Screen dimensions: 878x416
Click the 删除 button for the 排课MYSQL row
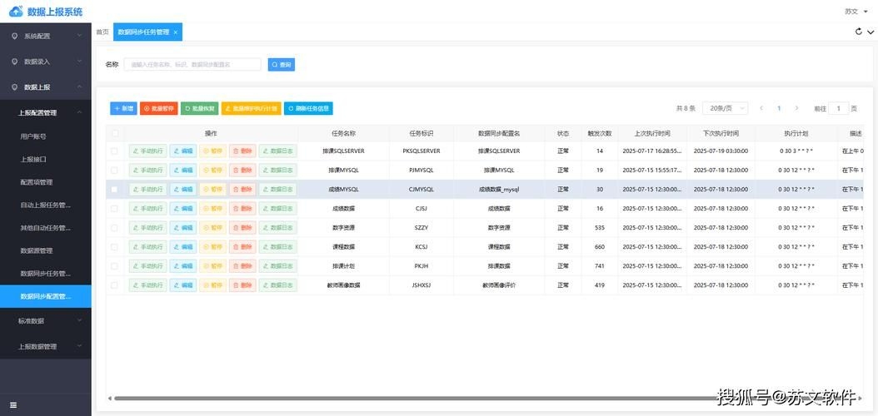tap(242, 171)
